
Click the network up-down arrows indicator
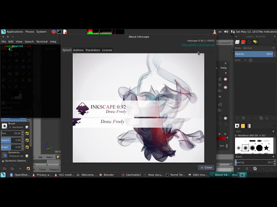(233, 32)
